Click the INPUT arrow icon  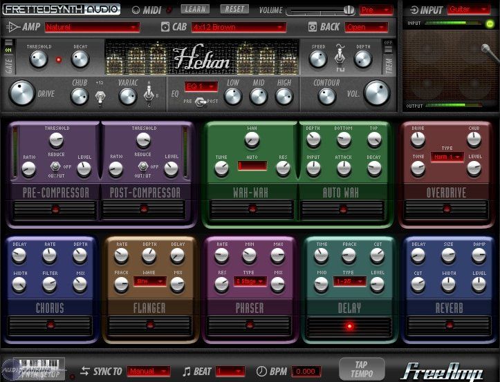tap(414, 10)
